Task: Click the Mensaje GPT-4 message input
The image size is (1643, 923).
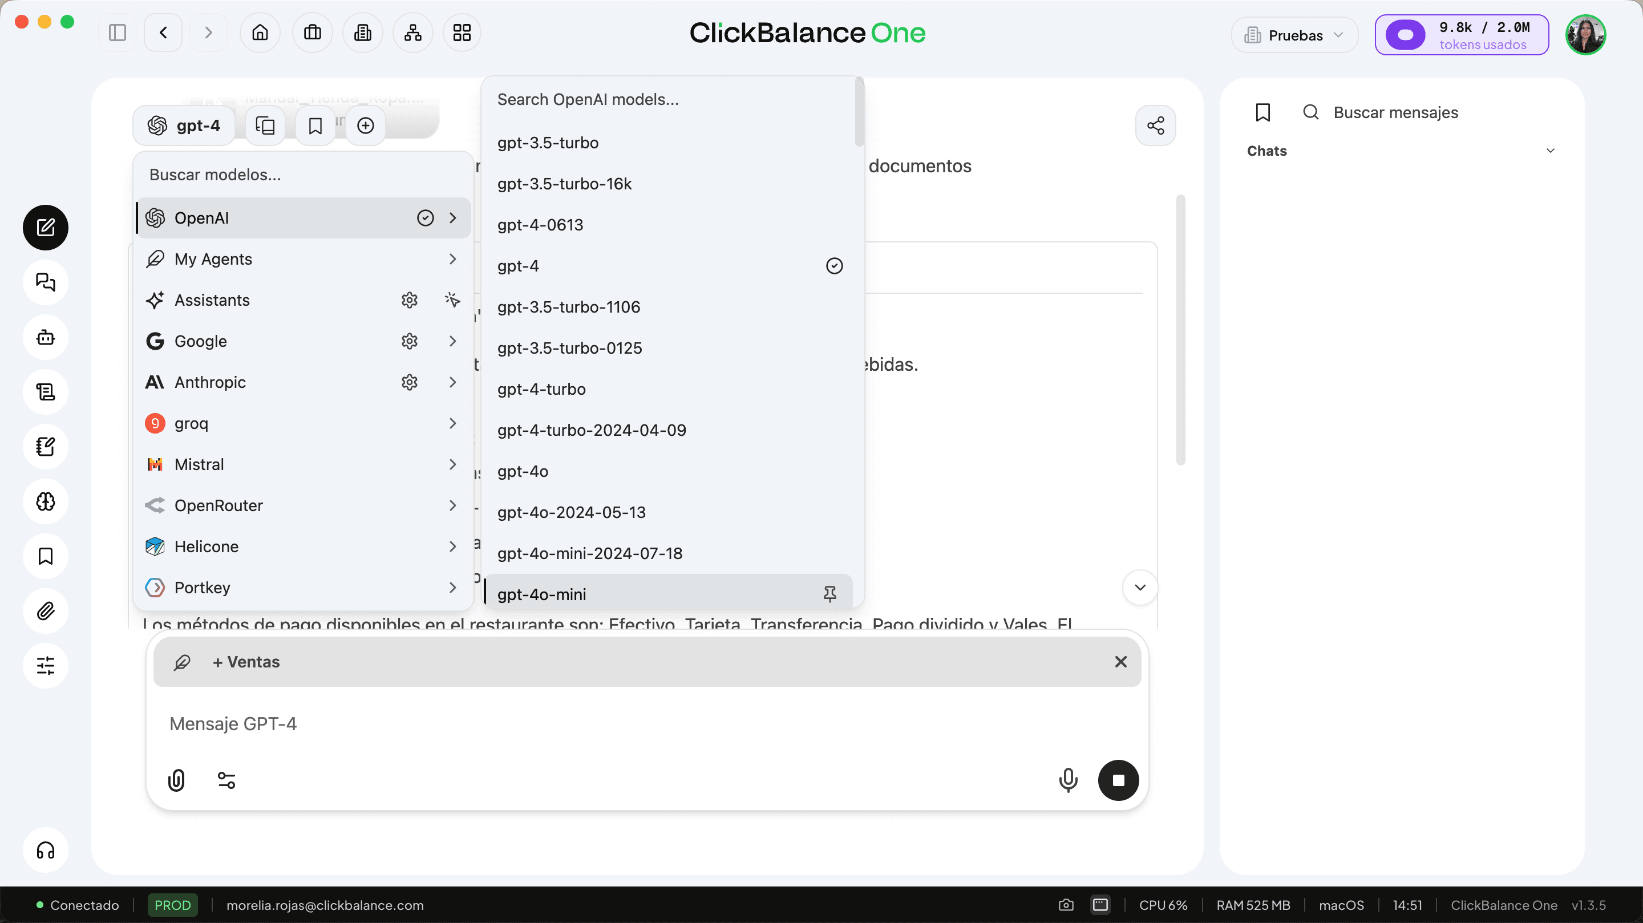Action: click(x=647, y=724)
